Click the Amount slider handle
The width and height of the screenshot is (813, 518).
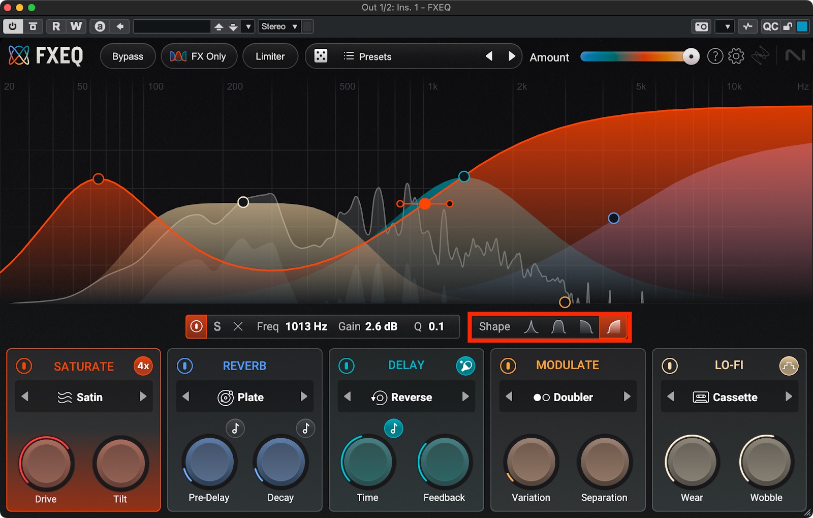tap(691, 56)
